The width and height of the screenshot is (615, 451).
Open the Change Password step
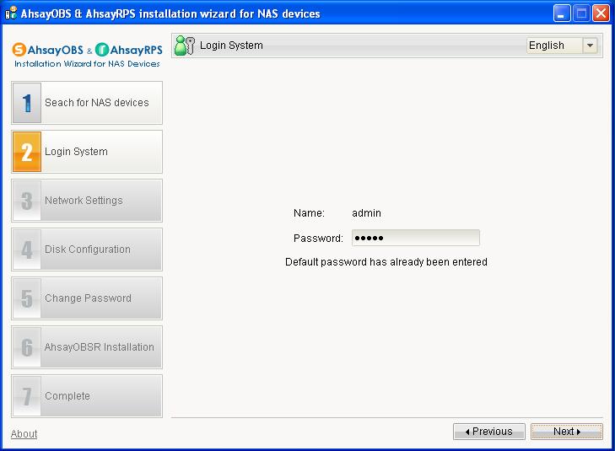click(87, 298)
